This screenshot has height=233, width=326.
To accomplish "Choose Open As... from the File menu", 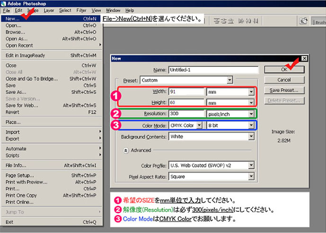I will [51, 39].
